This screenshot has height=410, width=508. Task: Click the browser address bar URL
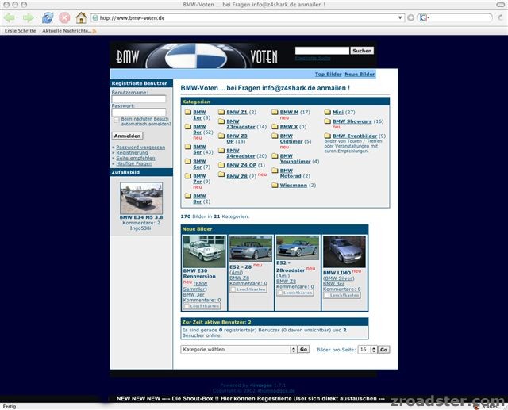click(x=132, y=18)
